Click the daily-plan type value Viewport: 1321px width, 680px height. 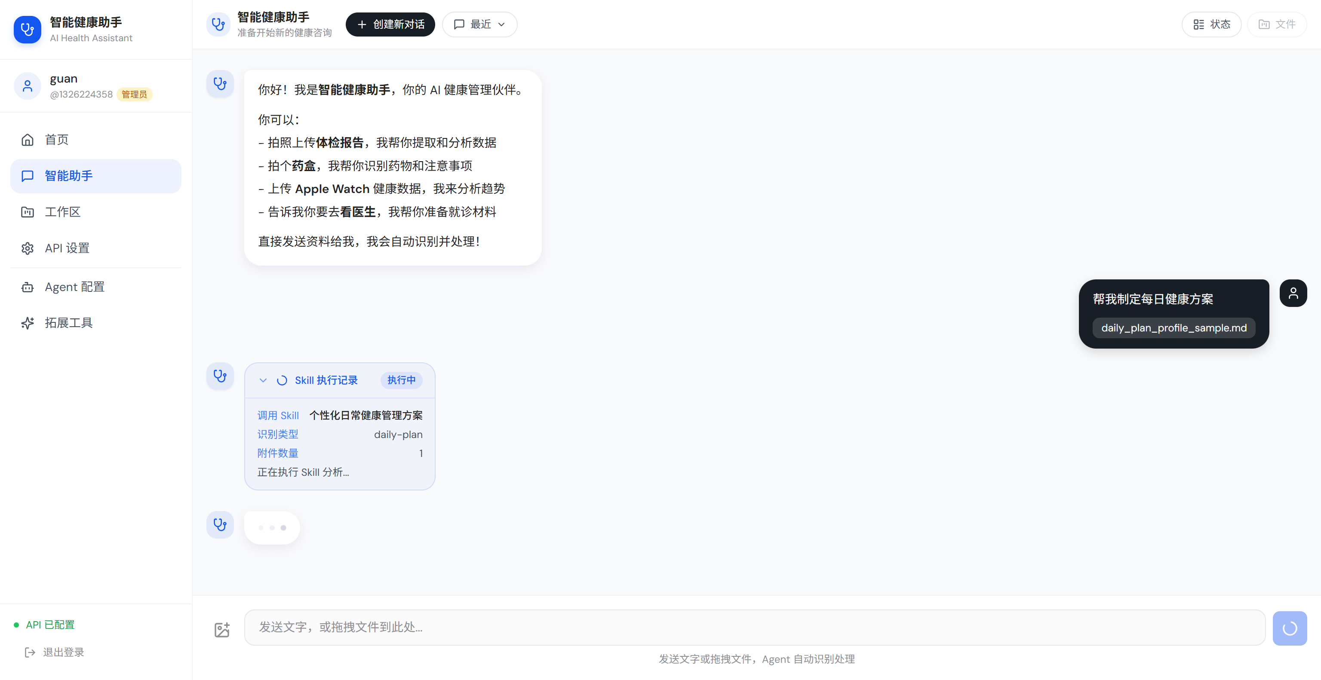[399, 435]
